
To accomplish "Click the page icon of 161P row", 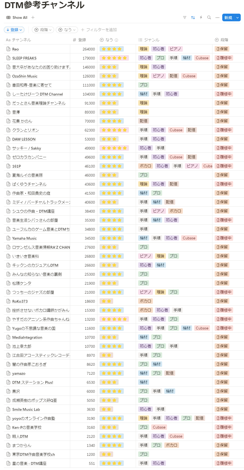I will pyautogui.click(x=8, y=166).
